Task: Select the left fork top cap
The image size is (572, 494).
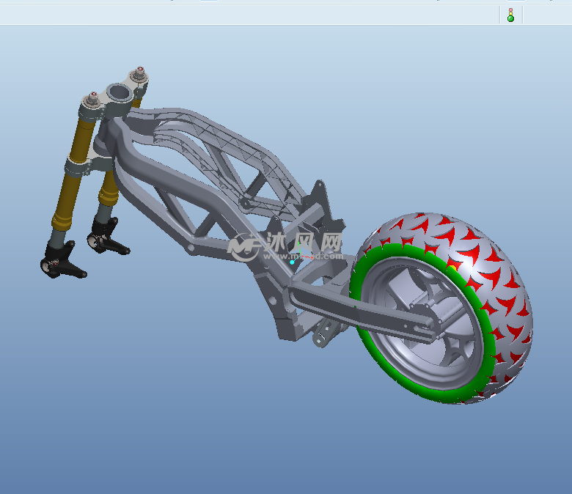Action: point(93,99)
